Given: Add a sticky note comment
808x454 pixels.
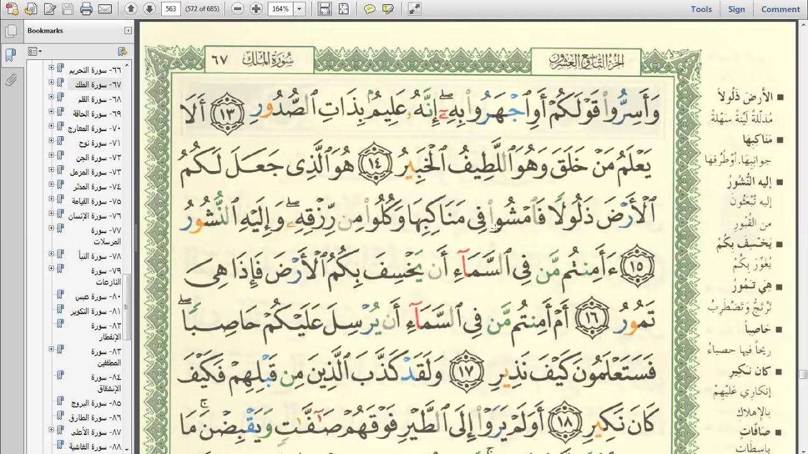Looking at the screenshot, I should pyautogui.click(x=370, y=9).
